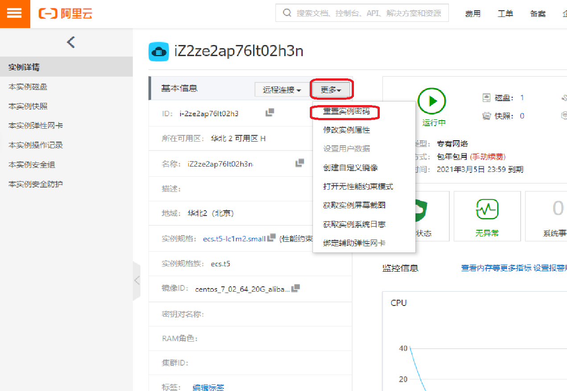Viewport: 567px width, 391px height.
Task: Click the 编辑标签 link
Action: pyautogui.click(x=208, y=387)
